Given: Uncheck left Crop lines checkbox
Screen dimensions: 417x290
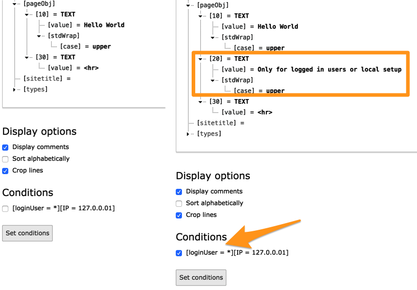Looking at the screenshot, I should click(x=6, y=171).
